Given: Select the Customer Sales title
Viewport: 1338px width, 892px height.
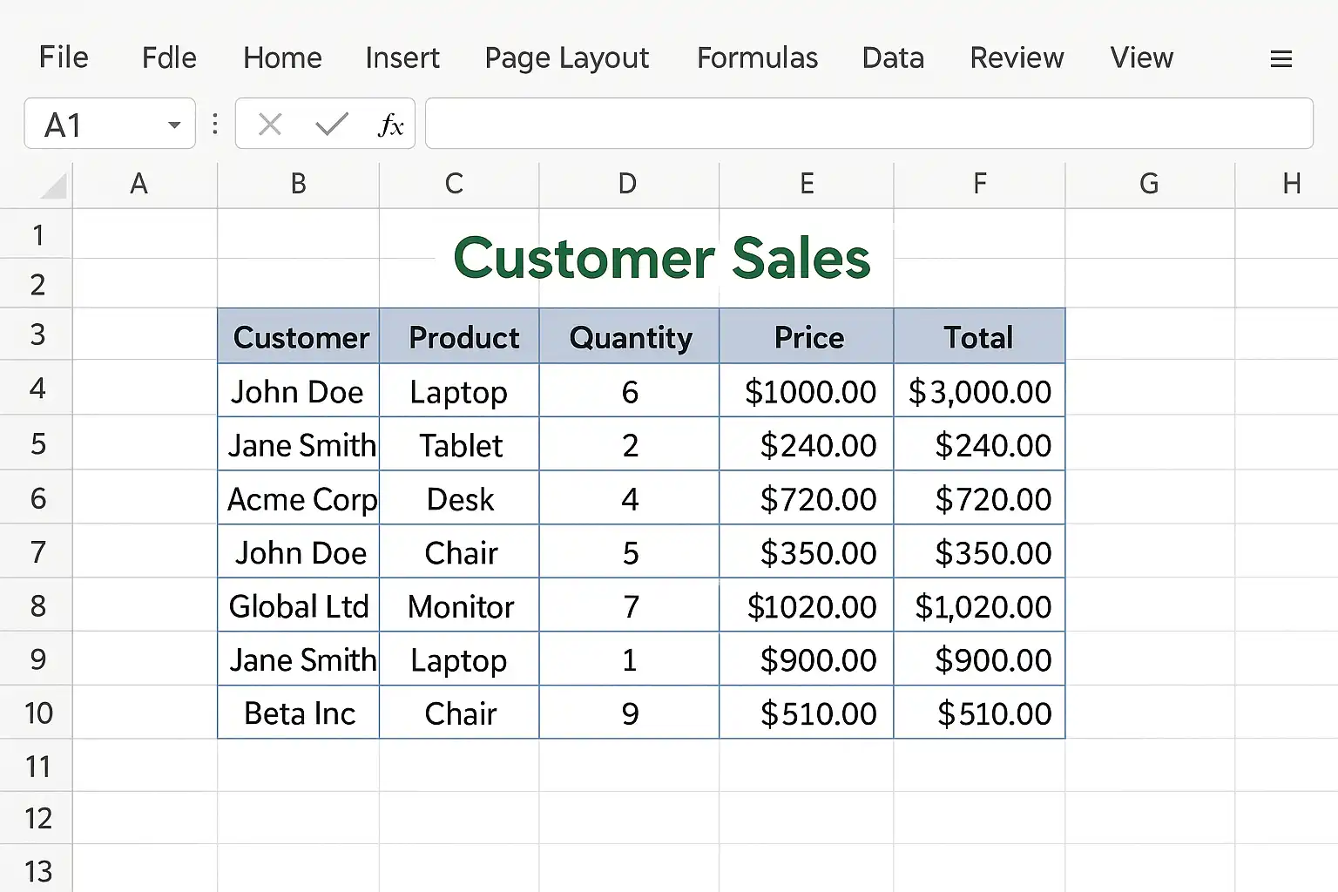Looking at the screenshot, I should click(661, 259).
